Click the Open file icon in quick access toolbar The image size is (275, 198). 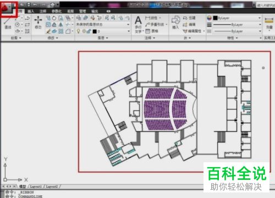(22, 4)
